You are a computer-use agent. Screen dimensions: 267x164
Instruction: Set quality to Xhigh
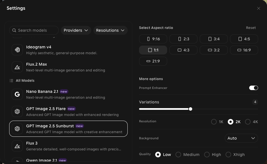[x=228, y=155]
